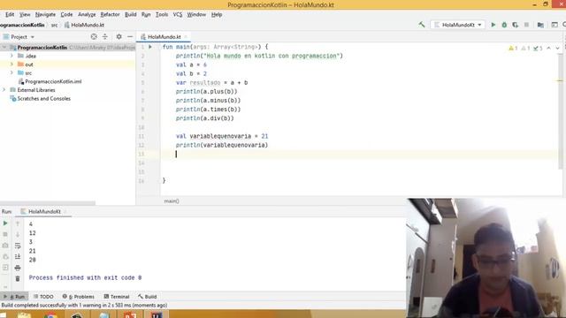Click the HolaMundo.kt breadcrumb in the navigation bar
This screenshot has height=318, width=566.
[x=85, y=25]
